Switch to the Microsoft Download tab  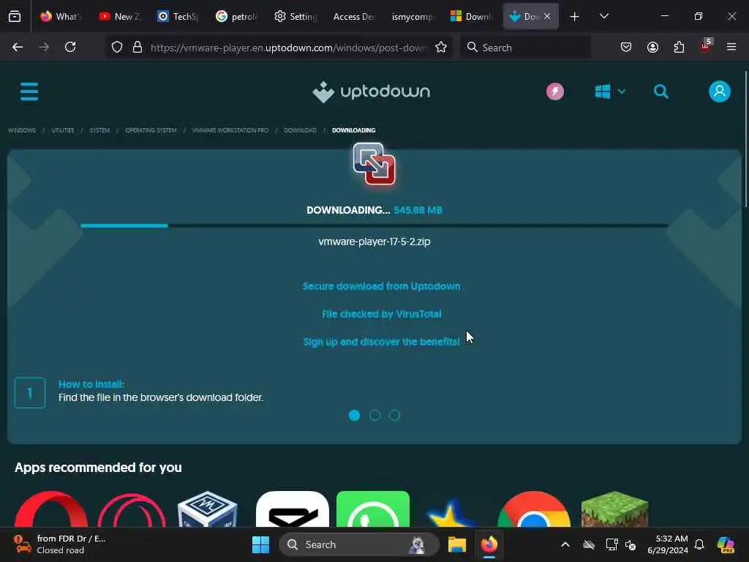(x=472, y=16)
